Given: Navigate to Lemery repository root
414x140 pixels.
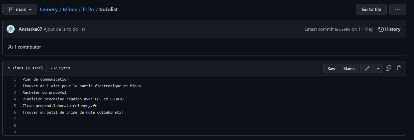Looking at the screenshot, I should click(x=48, y=10).
